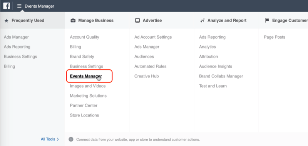Go to Marketing Solutions
Image resolution: width=308 pixels, height=146 pixels.
click(88, 96)
